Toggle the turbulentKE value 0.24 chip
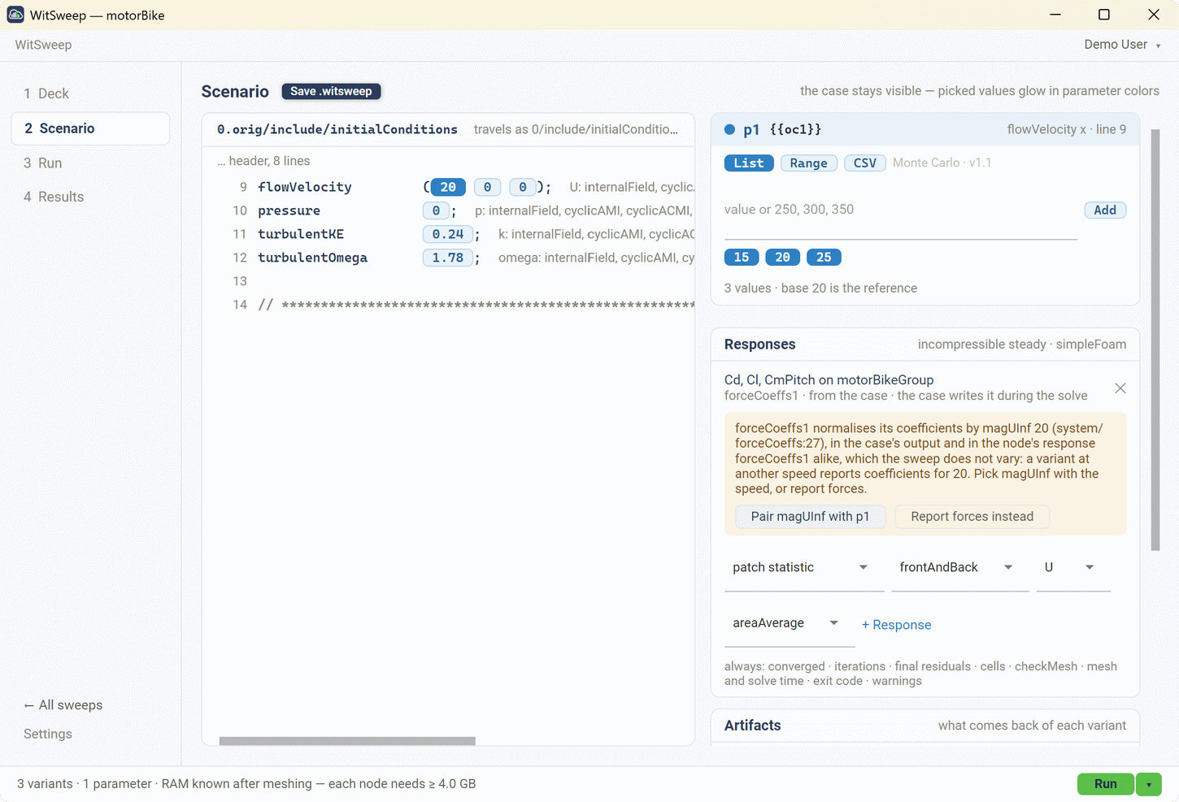1179x802 pixels. 448,234
